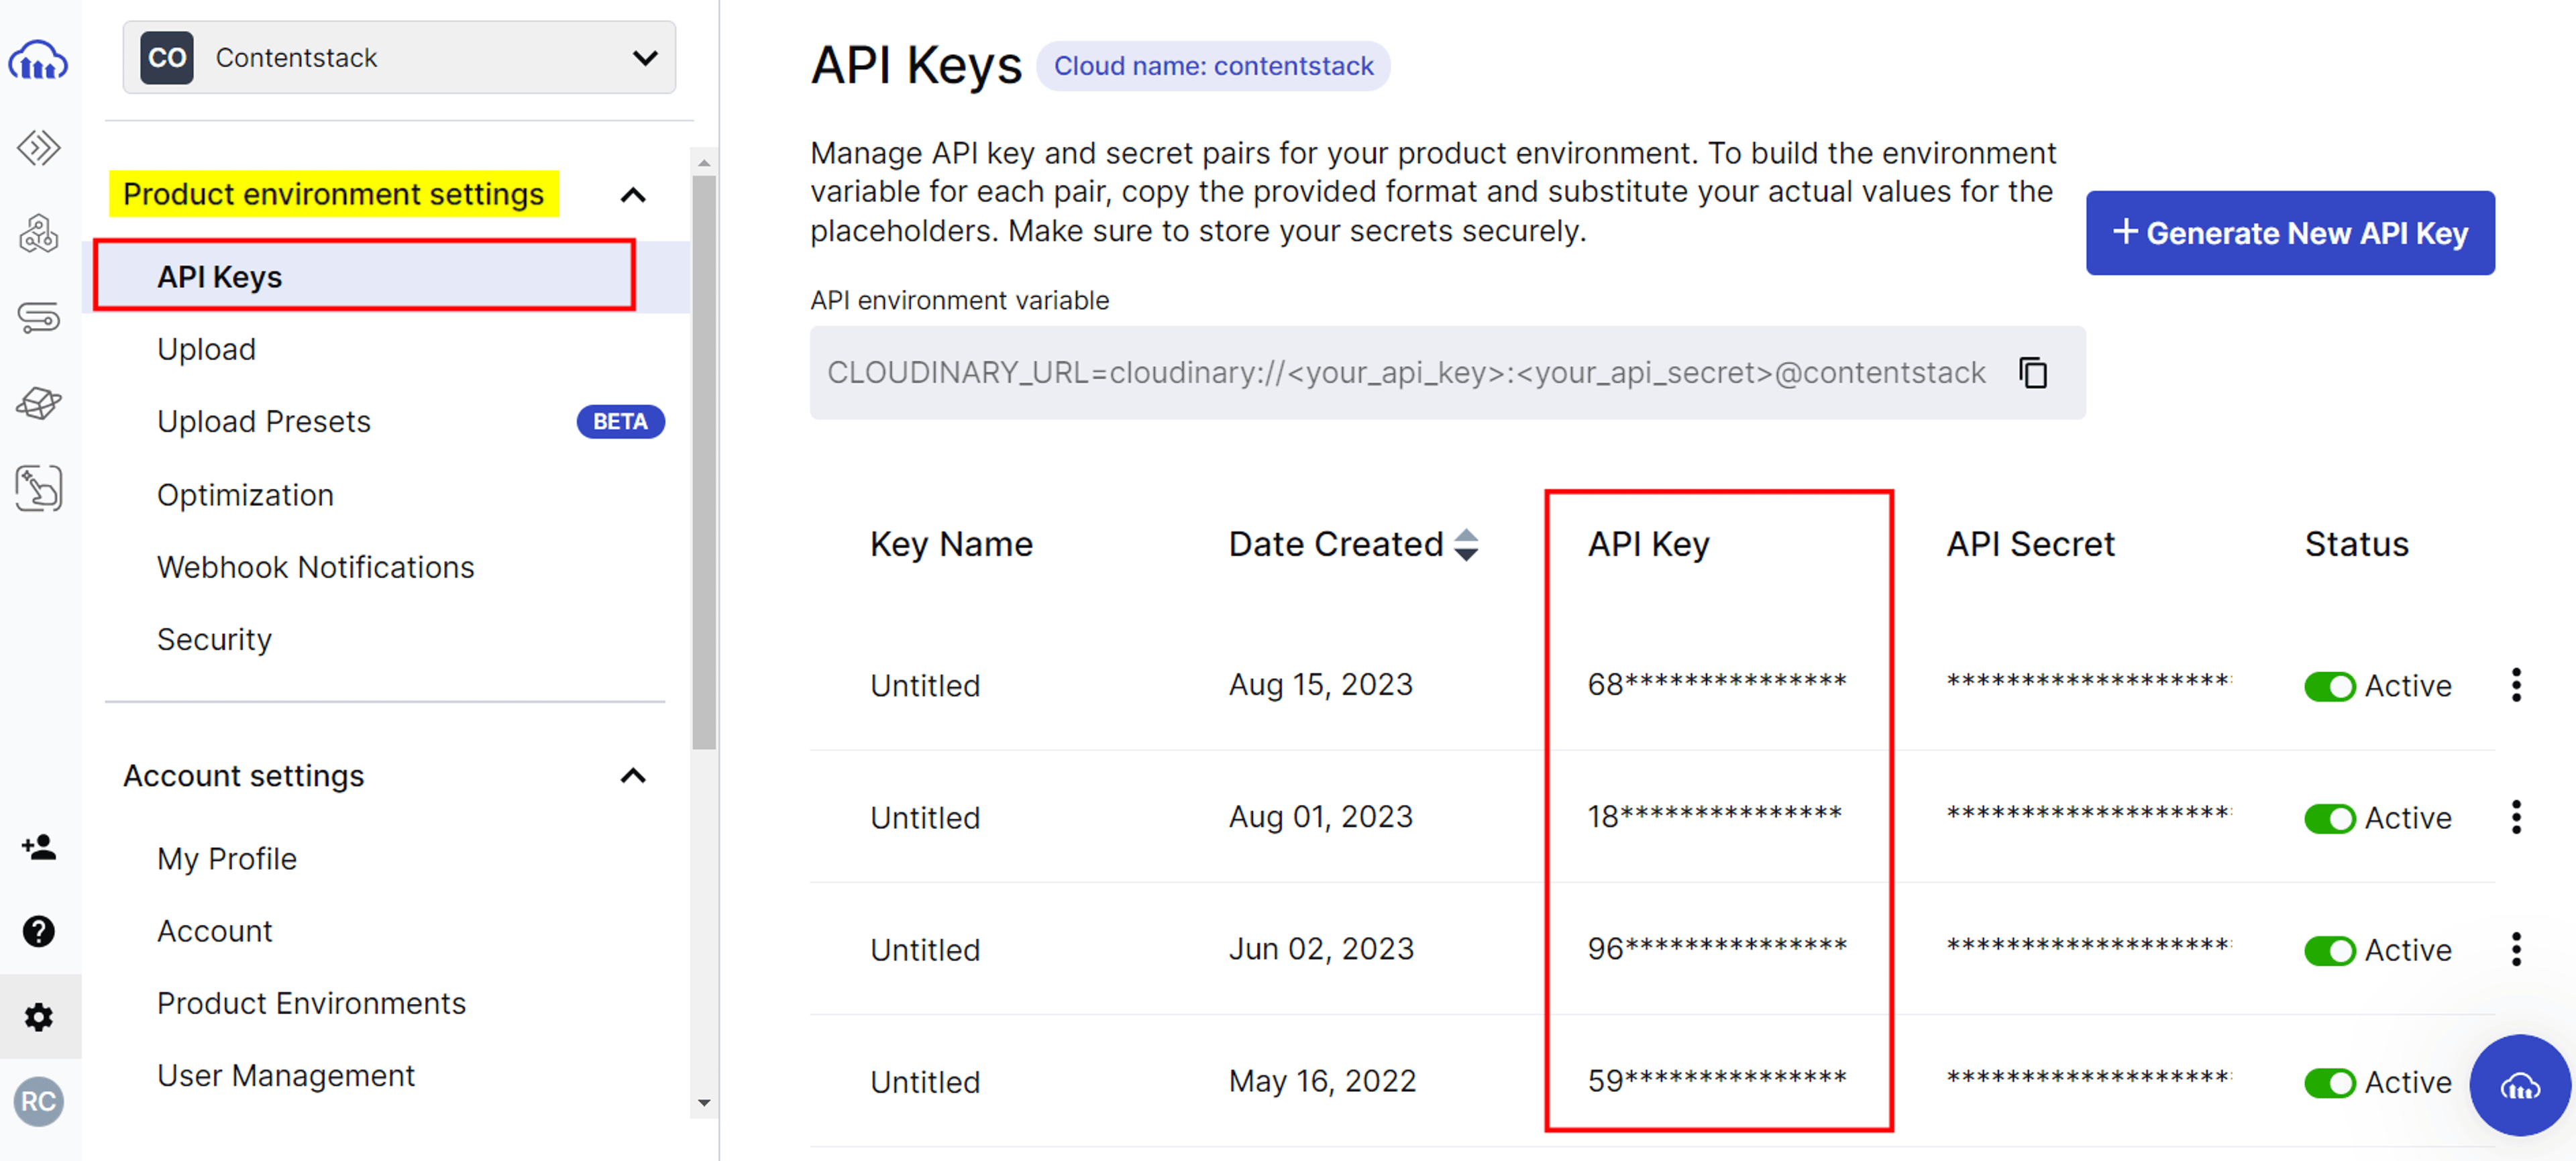
Task: Open the pipeline flow sidebar icon
Action: [38, 318]
